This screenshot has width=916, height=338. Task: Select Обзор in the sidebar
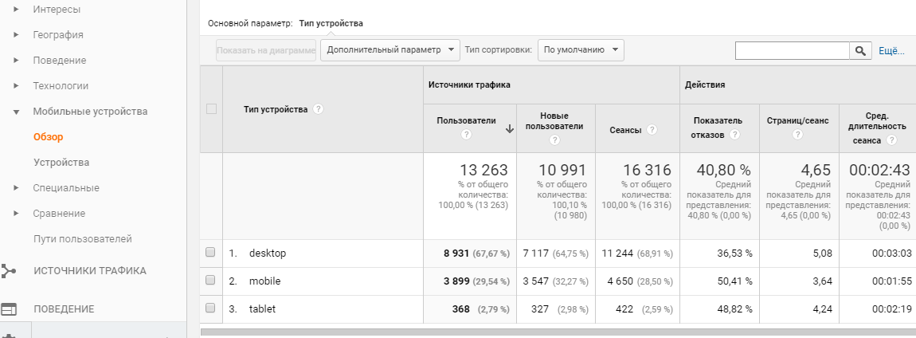tap(49, 137)
